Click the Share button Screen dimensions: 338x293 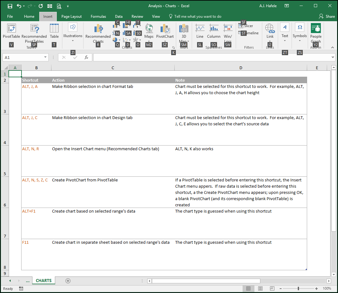click(x=327, y=17)
